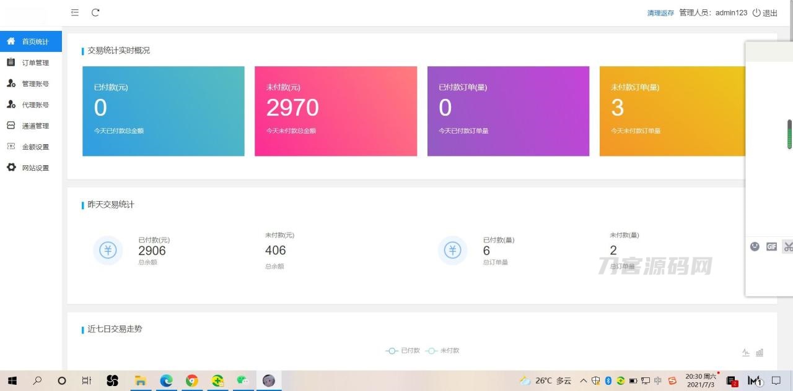
Task: Click 退出 to log out
Action: click(770, 12)
